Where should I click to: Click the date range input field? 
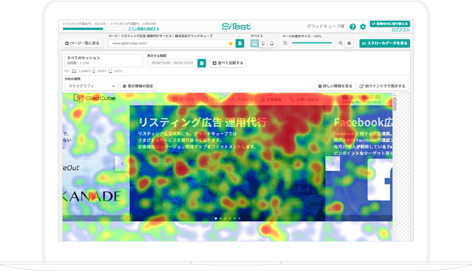[x=172, y=63]
